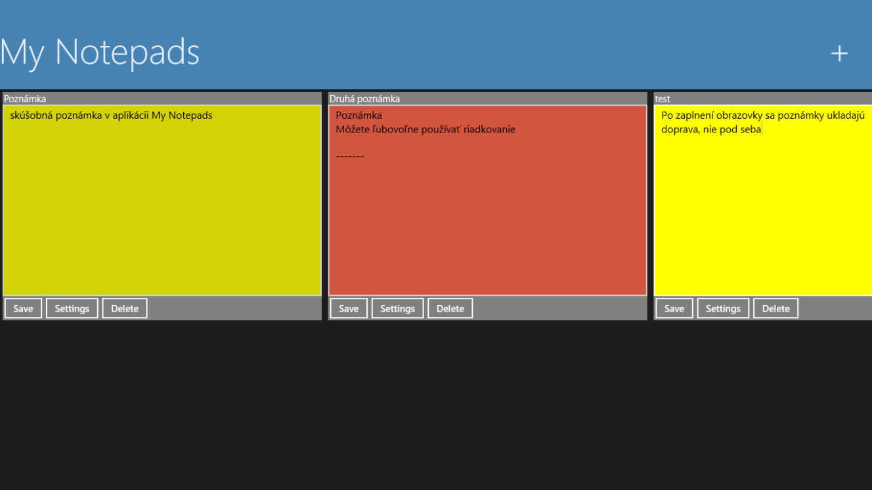
Task: Open Settings for the test note
Action: 723,308
